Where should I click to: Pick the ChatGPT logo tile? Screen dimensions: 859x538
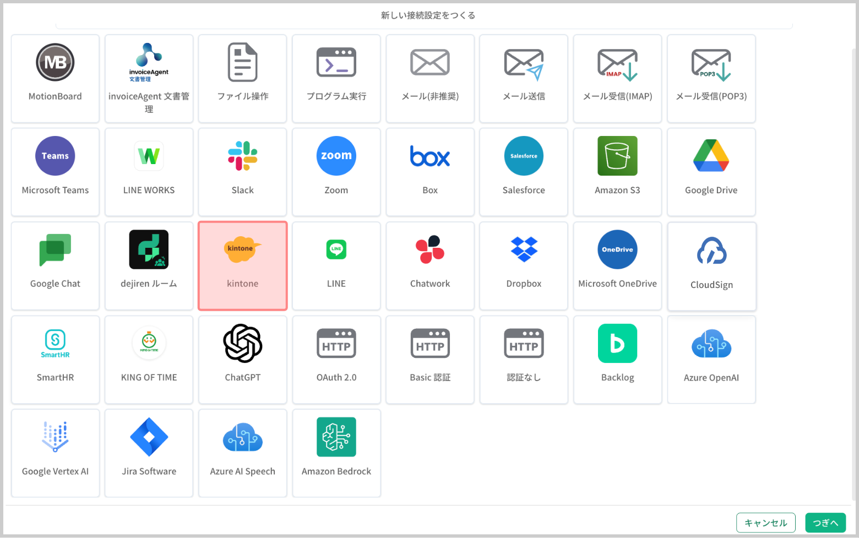click(x=242, y=360)
